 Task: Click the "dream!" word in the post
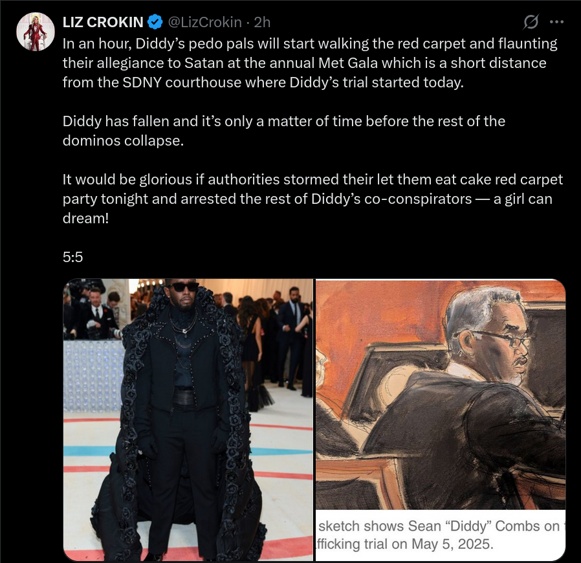85,218
